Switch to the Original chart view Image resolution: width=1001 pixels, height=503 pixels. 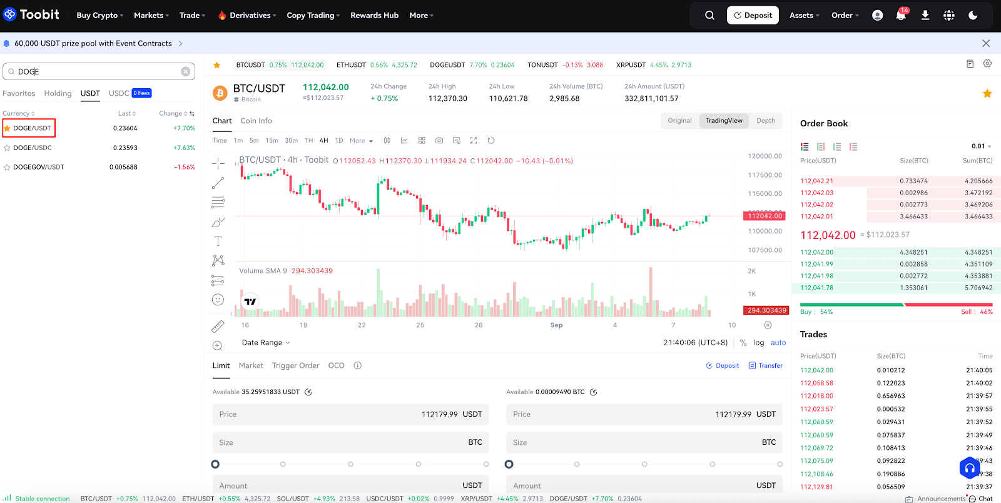click(x=679, y=121)
